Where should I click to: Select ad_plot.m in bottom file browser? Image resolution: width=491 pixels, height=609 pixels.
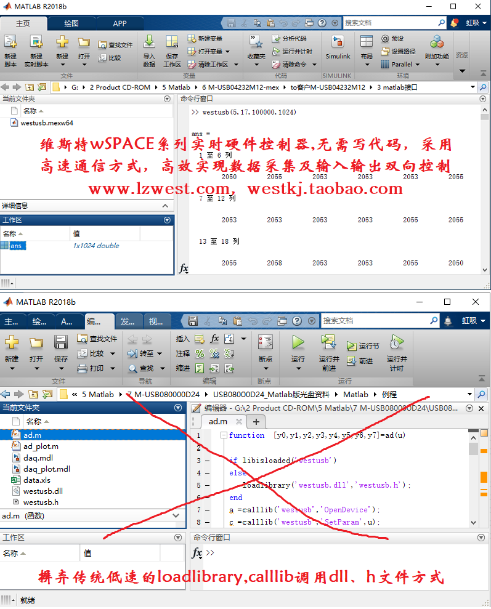tap(41, 446)
